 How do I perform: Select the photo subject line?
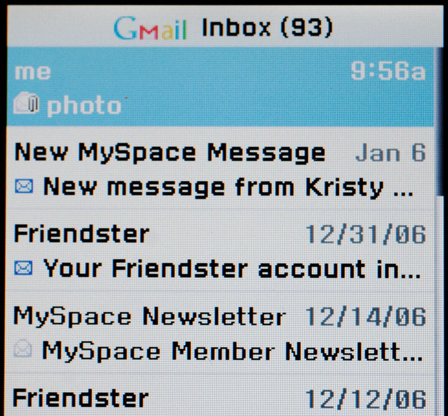point(84,106)
